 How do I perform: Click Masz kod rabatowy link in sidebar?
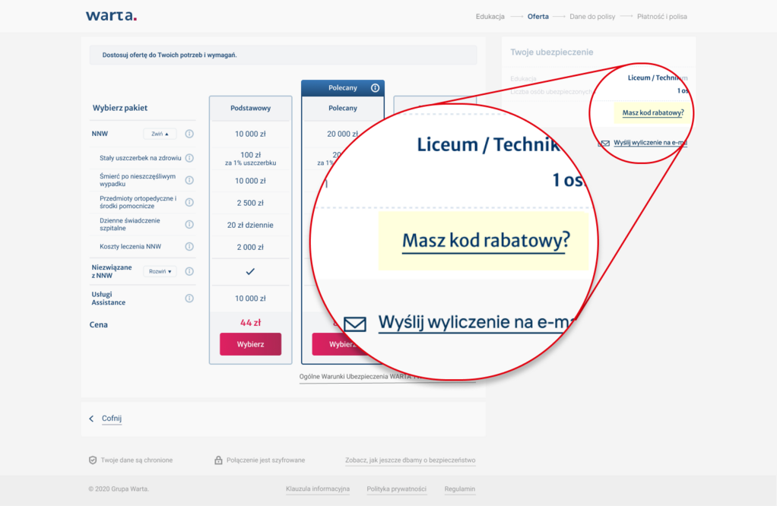652,113
